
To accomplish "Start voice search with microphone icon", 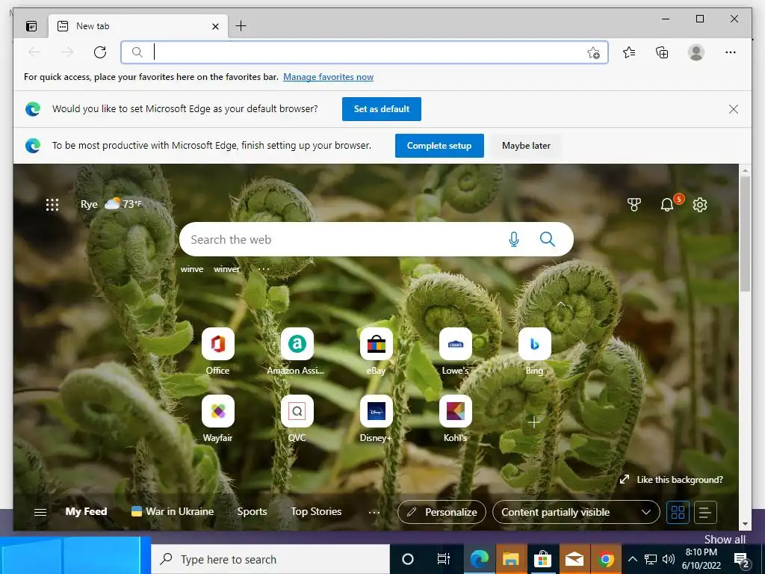I will point(514,239).
